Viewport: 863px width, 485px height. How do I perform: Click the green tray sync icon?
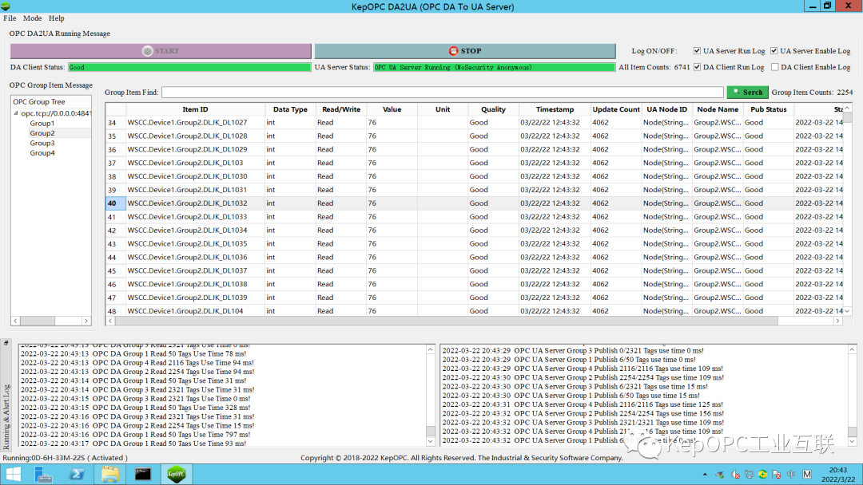[x=762, y=474]
